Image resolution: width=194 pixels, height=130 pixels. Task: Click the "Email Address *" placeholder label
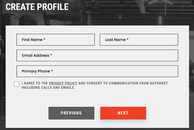(37, 56)
